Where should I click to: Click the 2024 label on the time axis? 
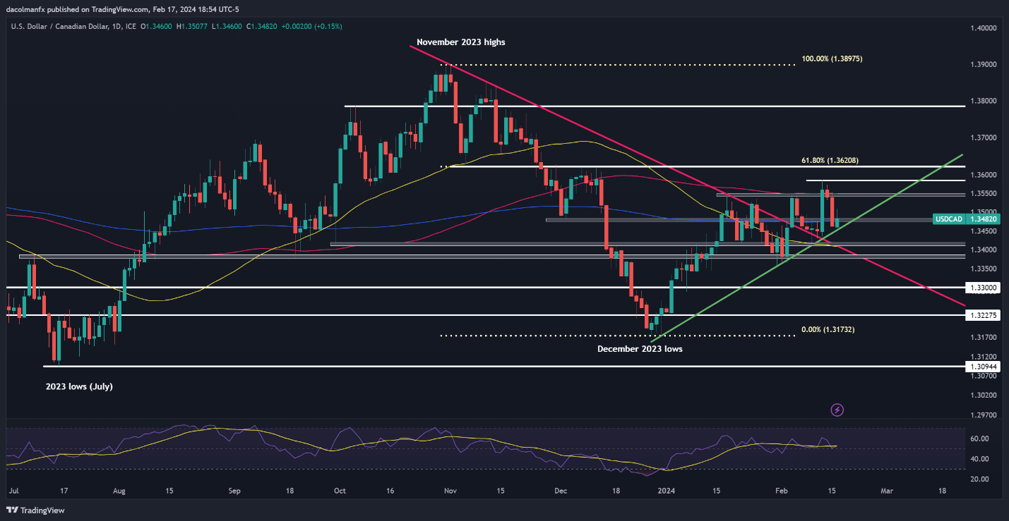tap(666, 490)
